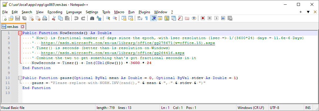Open the tab list dropdown triangle
This screenshot has height=111, width=319.
tap(308, 12)
